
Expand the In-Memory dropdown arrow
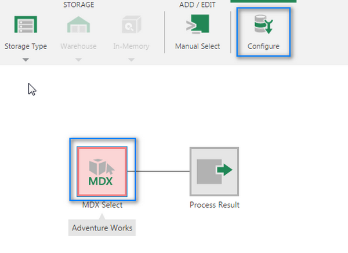(130, 59)
